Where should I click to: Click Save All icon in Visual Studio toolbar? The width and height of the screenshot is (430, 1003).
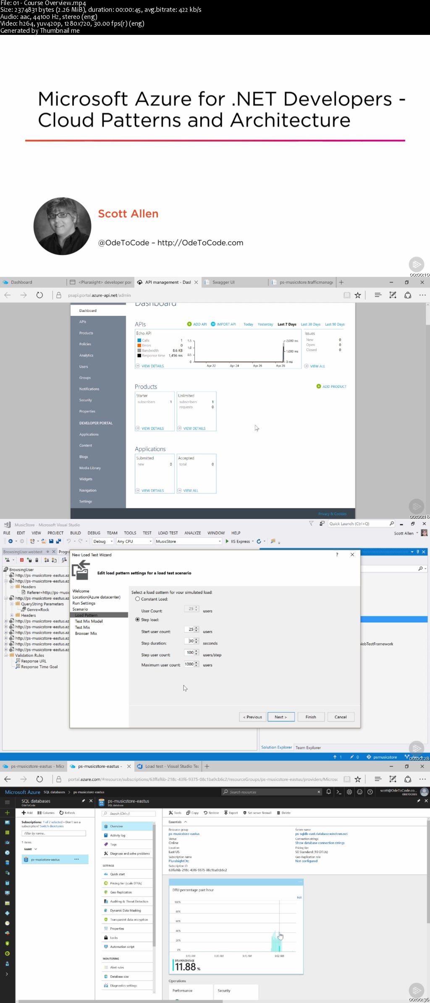point(58,541)
